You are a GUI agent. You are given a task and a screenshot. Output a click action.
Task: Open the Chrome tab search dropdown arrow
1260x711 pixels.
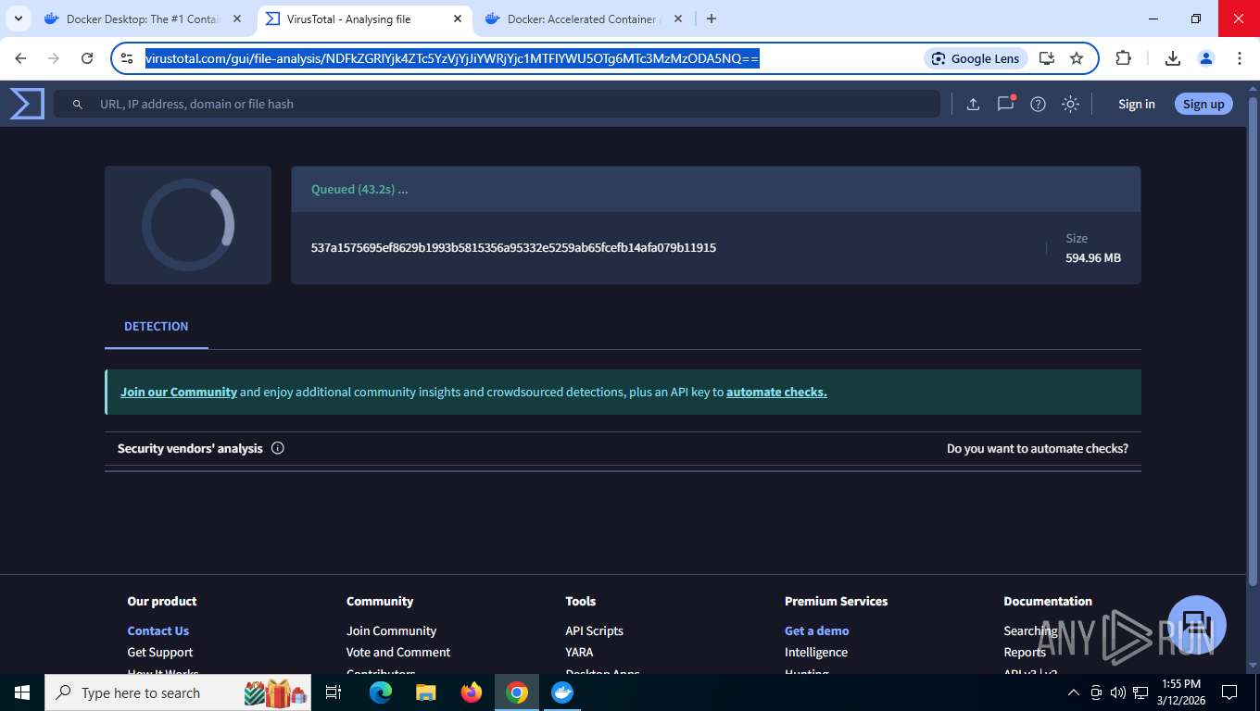coord(19,19)
